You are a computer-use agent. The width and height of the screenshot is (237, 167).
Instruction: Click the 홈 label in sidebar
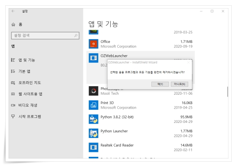(21, 24)
